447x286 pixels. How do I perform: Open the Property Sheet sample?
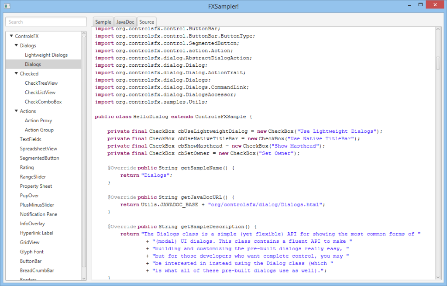pyautogui.click(x=36, y=186)
